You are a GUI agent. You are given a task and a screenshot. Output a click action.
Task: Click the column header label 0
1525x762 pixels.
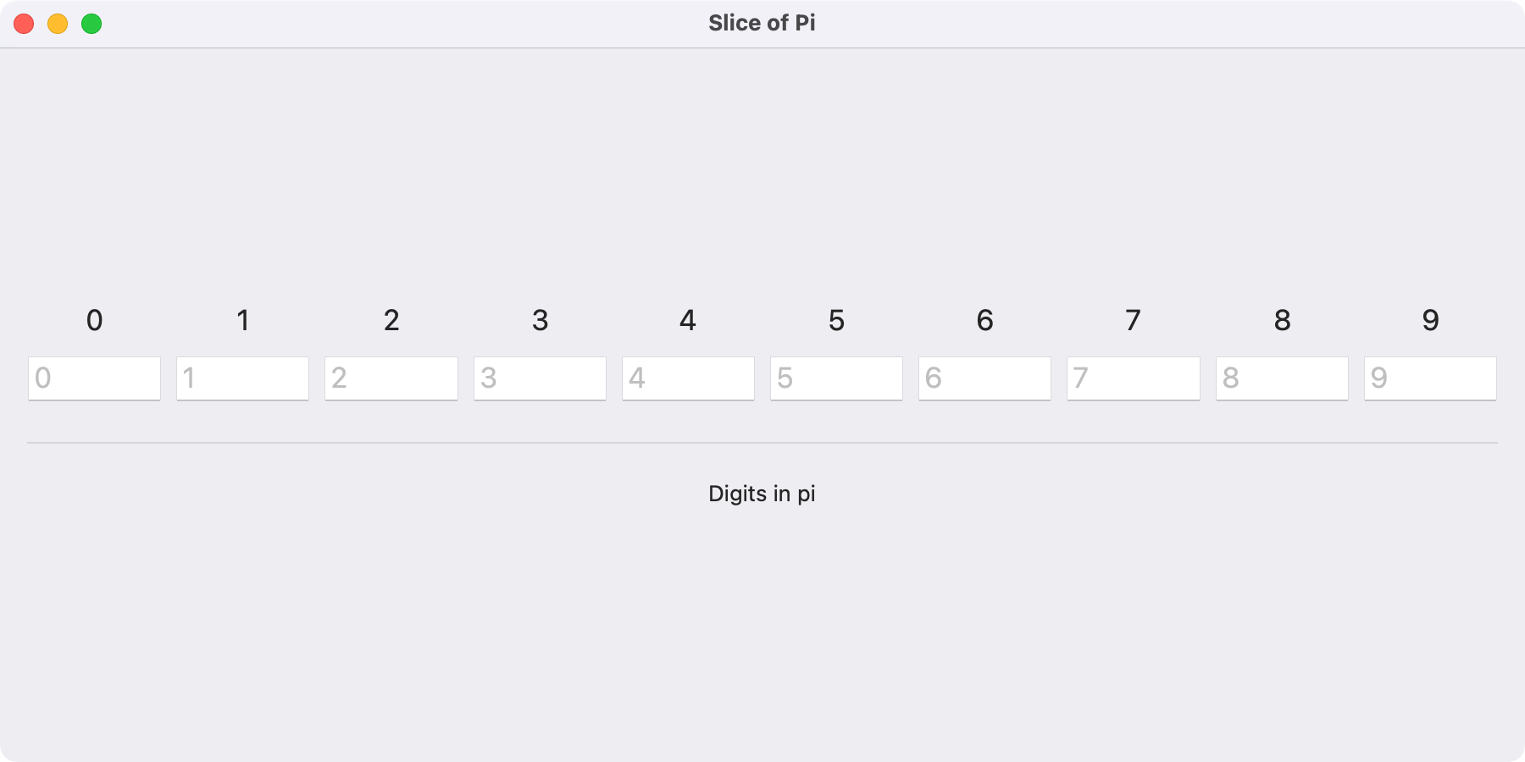tap(94, 320)
